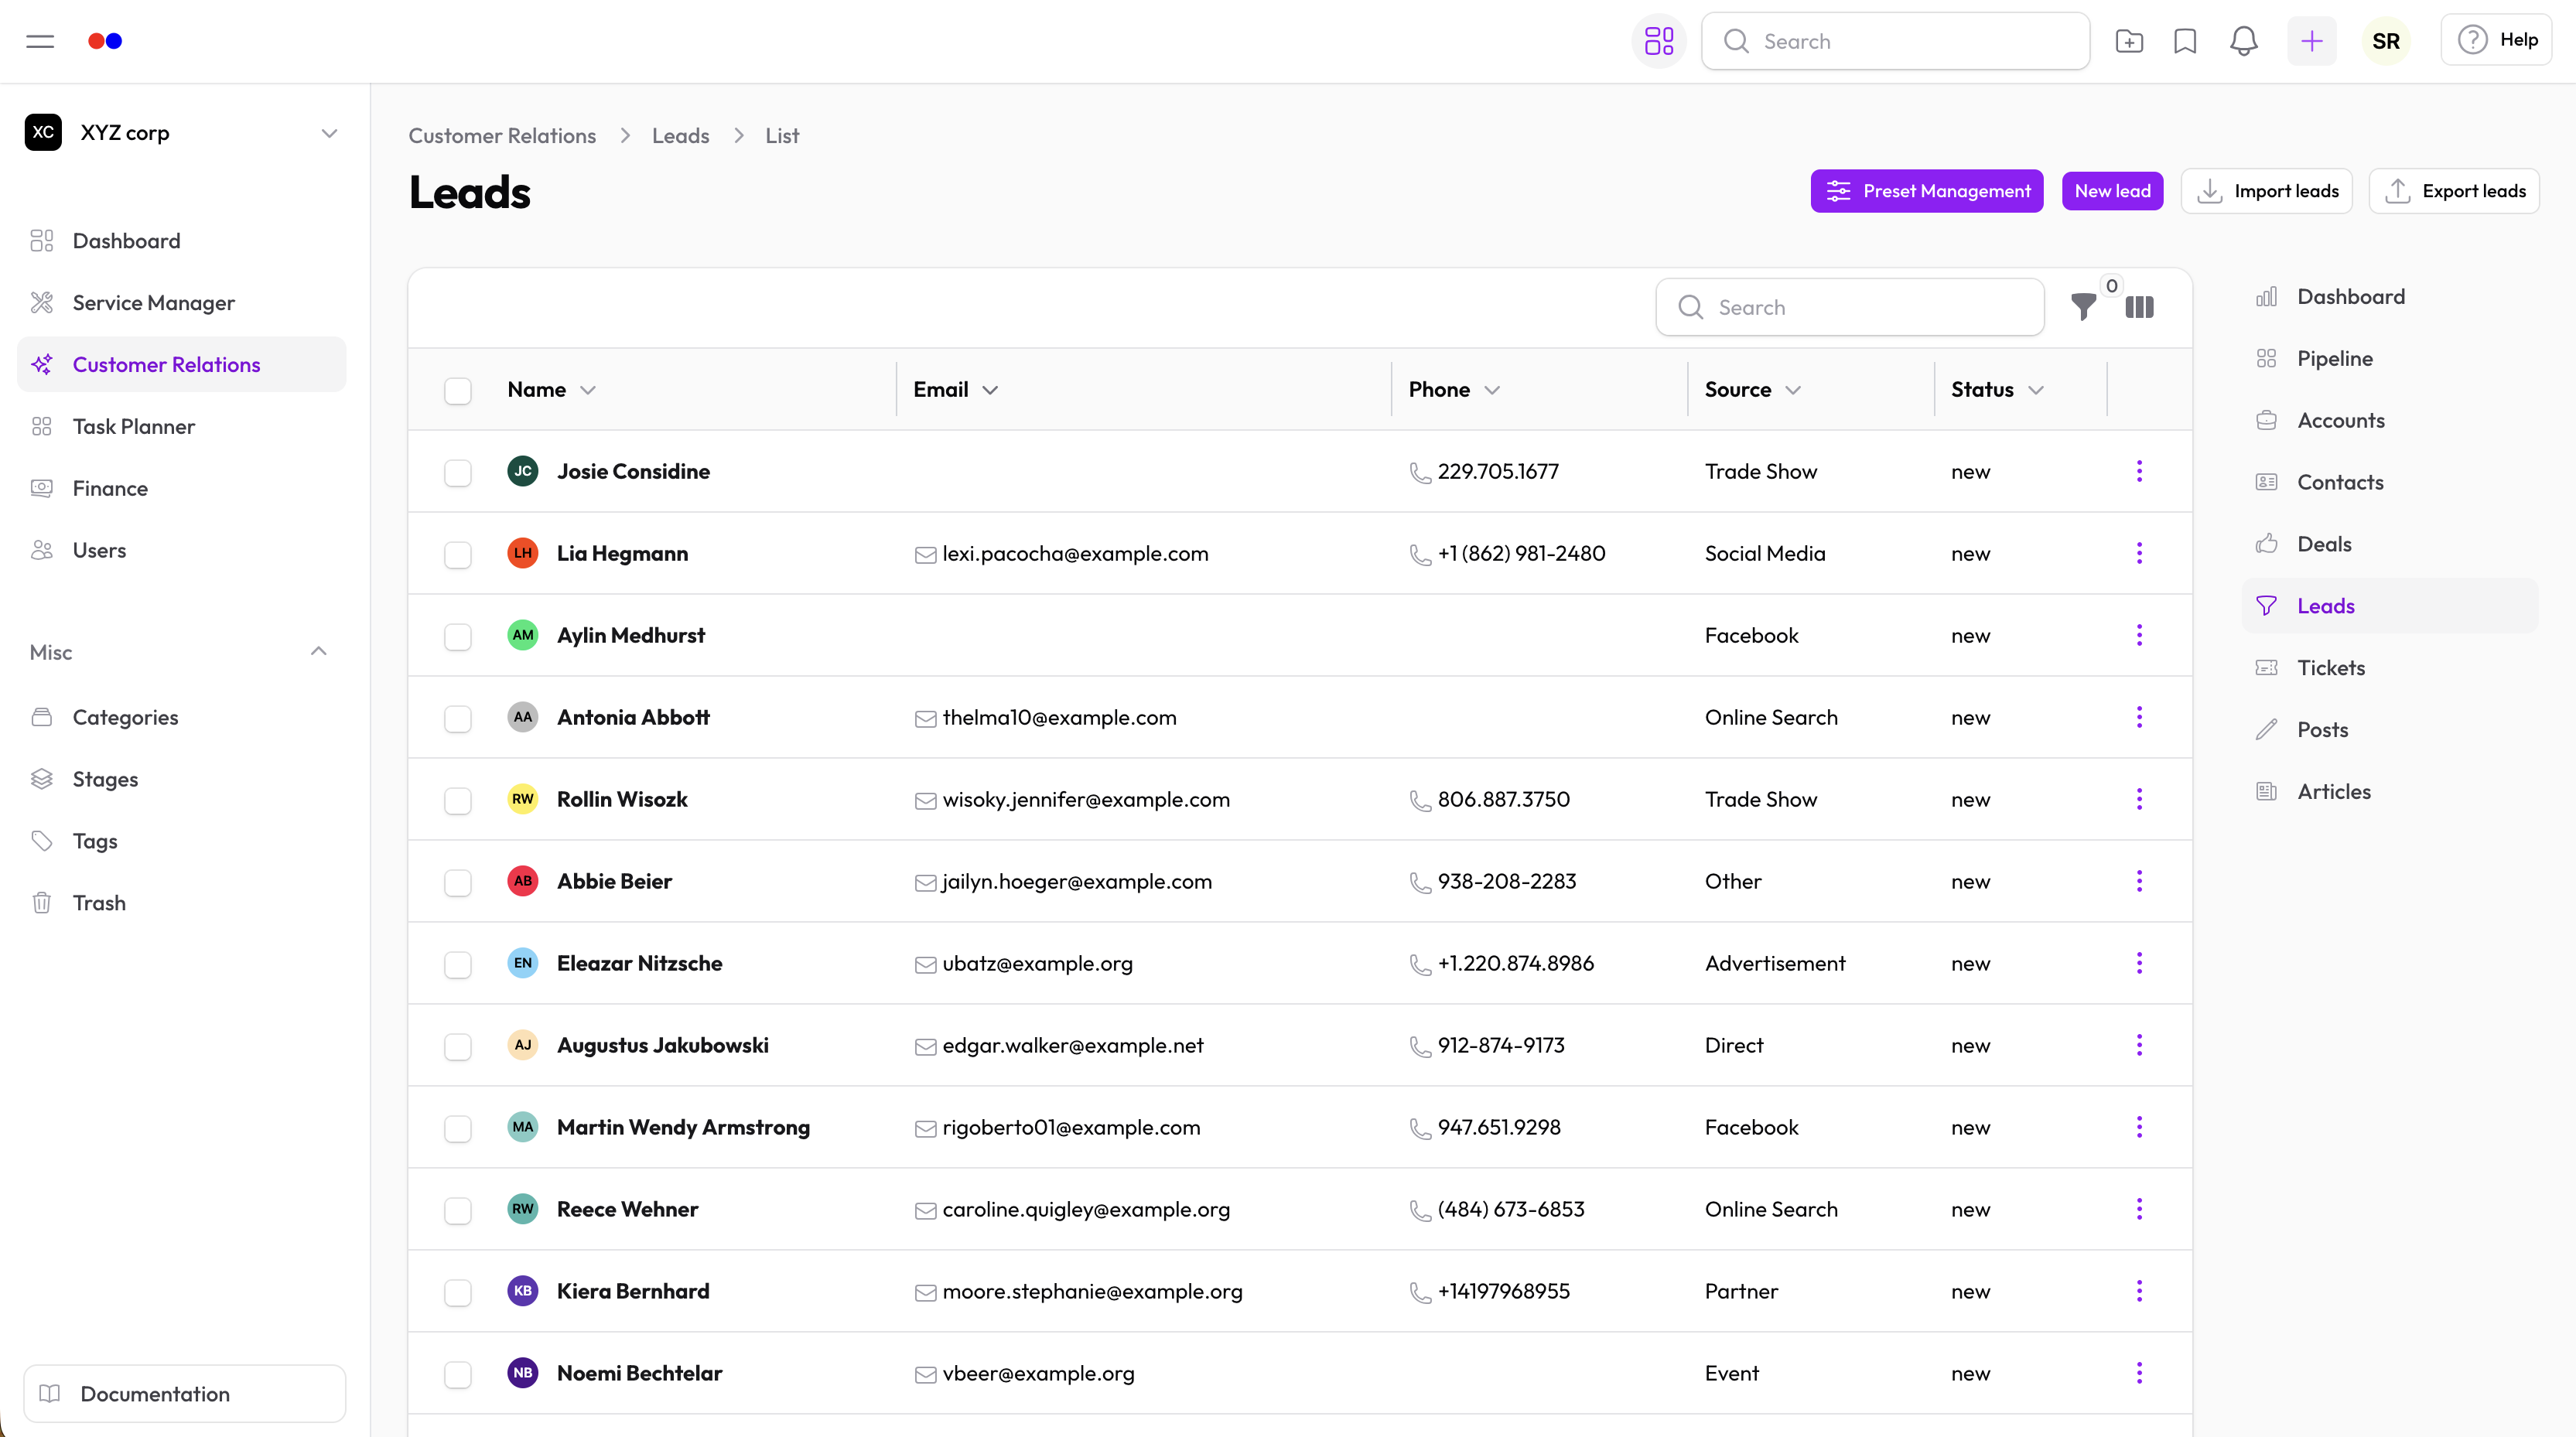The height and width of the screenshot is (1437, 2576).
Task: Open Documentation link at sidebar bottom
Action: tap(184, 1393)
